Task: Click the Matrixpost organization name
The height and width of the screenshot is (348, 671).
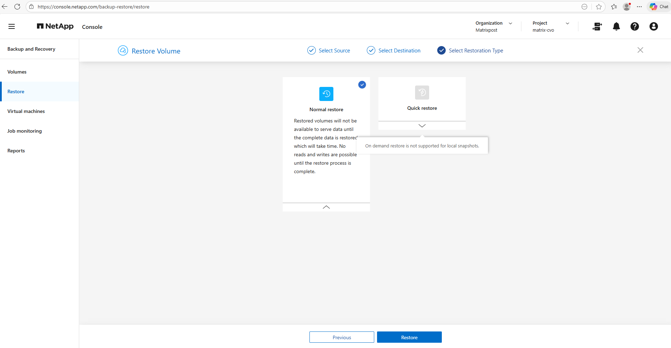Action: pos(487,30)
